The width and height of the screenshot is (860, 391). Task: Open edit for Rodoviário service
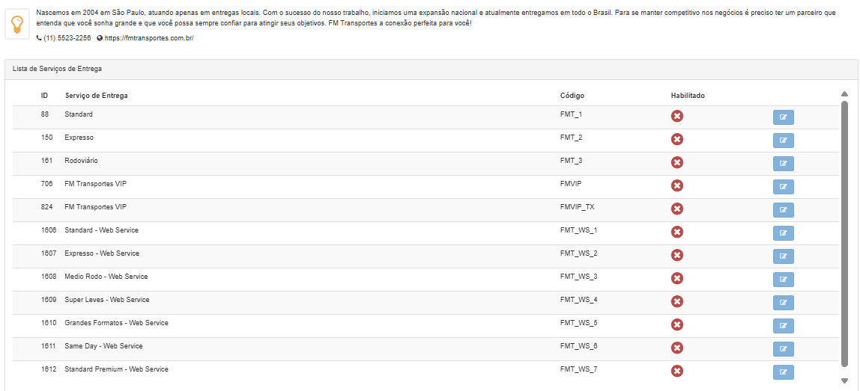[x=783, y=164]
